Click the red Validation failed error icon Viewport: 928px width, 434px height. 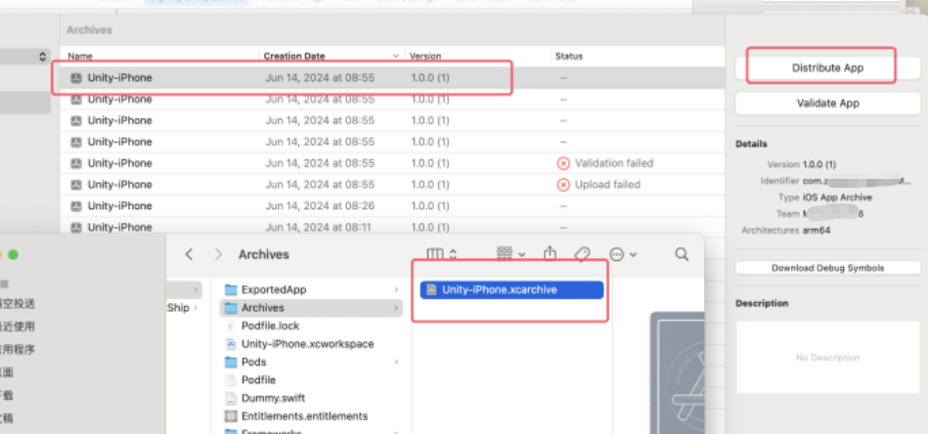click(x=563, y=163)
